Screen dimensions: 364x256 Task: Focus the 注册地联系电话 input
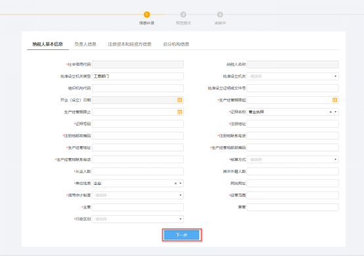[292, 136]
